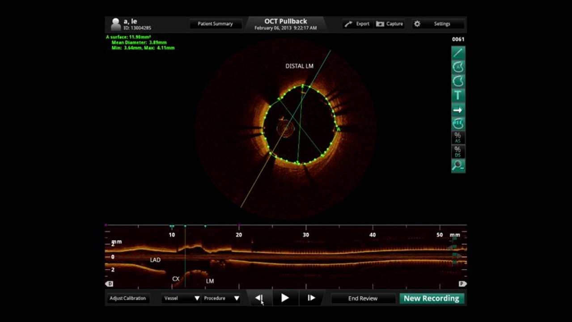Step back one frame
This screenshot has width=572, height=322.
click(x=259, y=298)
